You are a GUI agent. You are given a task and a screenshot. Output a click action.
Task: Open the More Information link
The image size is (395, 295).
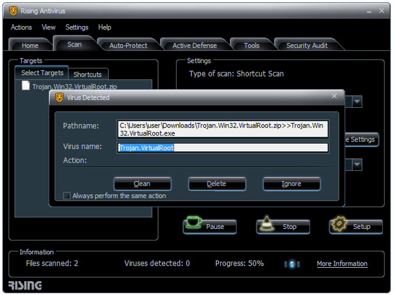click(x=342, y=264)
